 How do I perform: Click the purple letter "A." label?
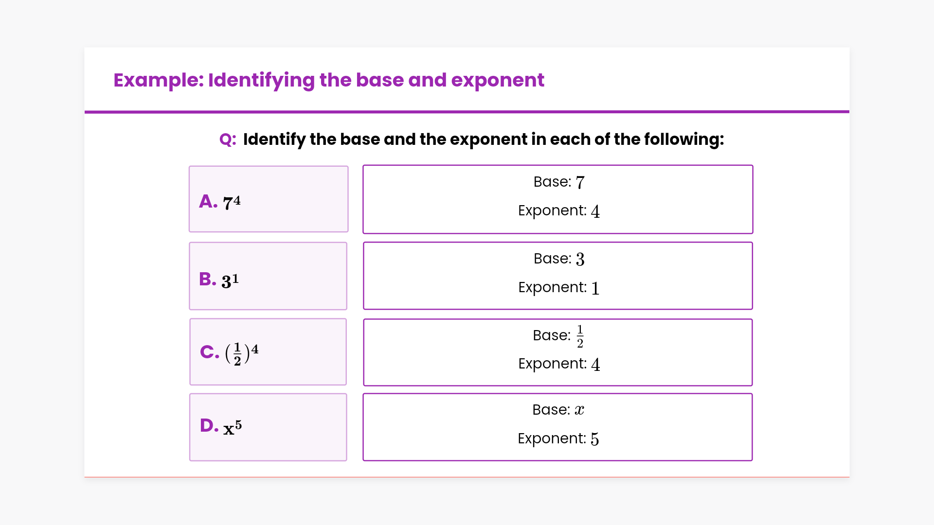tap(208, 201)
